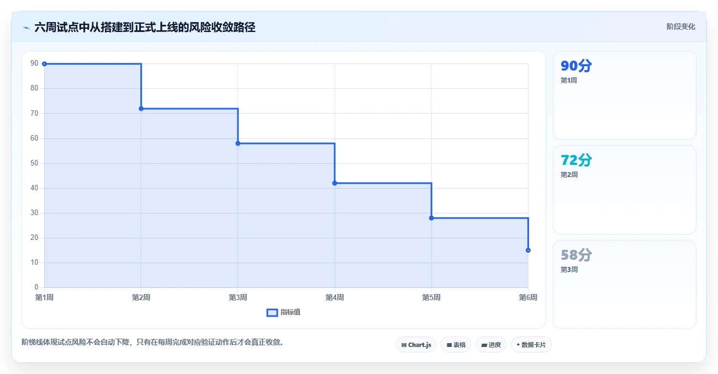Click the 第4周 data point at 42
This screenshot has width=718, height=374.
(x=335, y=183)
